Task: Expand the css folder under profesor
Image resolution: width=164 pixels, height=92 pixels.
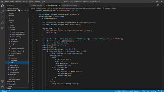Action: point(11,23)
